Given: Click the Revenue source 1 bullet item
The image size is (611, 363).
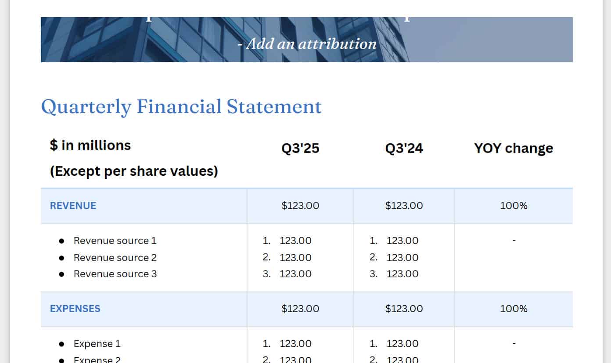Looking at the screenshot, I should [x=115, y=241].
